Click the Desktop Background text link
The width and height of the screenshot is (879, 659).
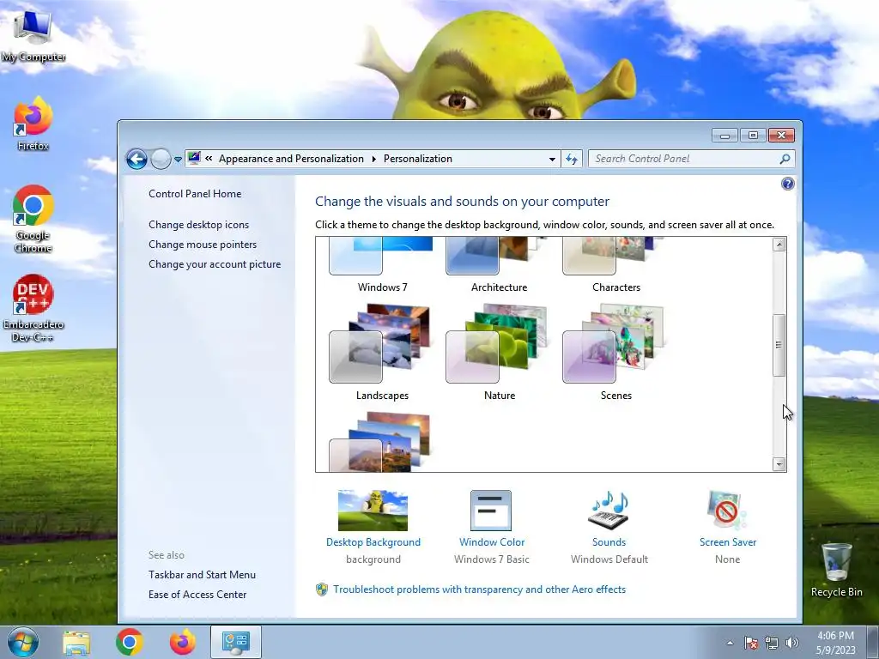[x=373, y=542]
